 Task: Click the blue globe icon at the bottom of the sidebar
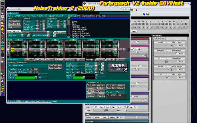coord(2,94)
